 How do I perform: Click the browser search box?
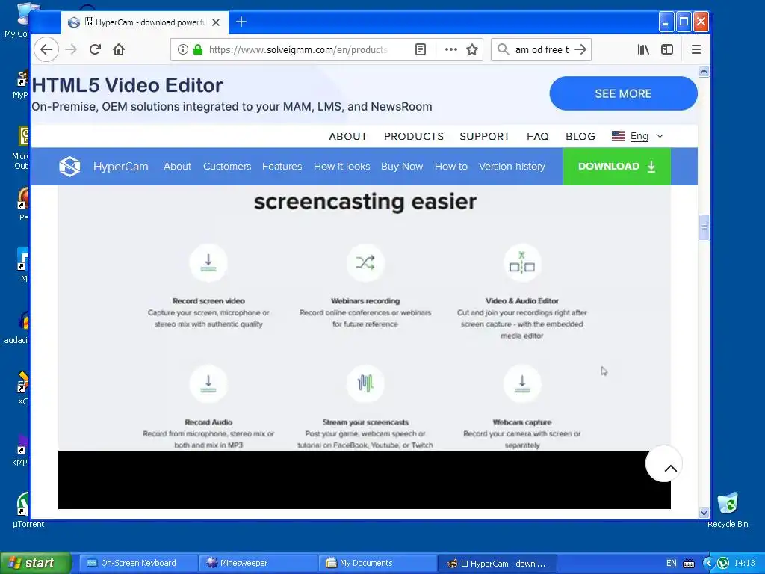coord(541,49)
